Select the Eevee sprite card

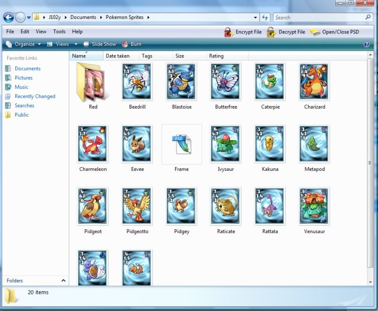pyautogui.click(x=137, y=144)
